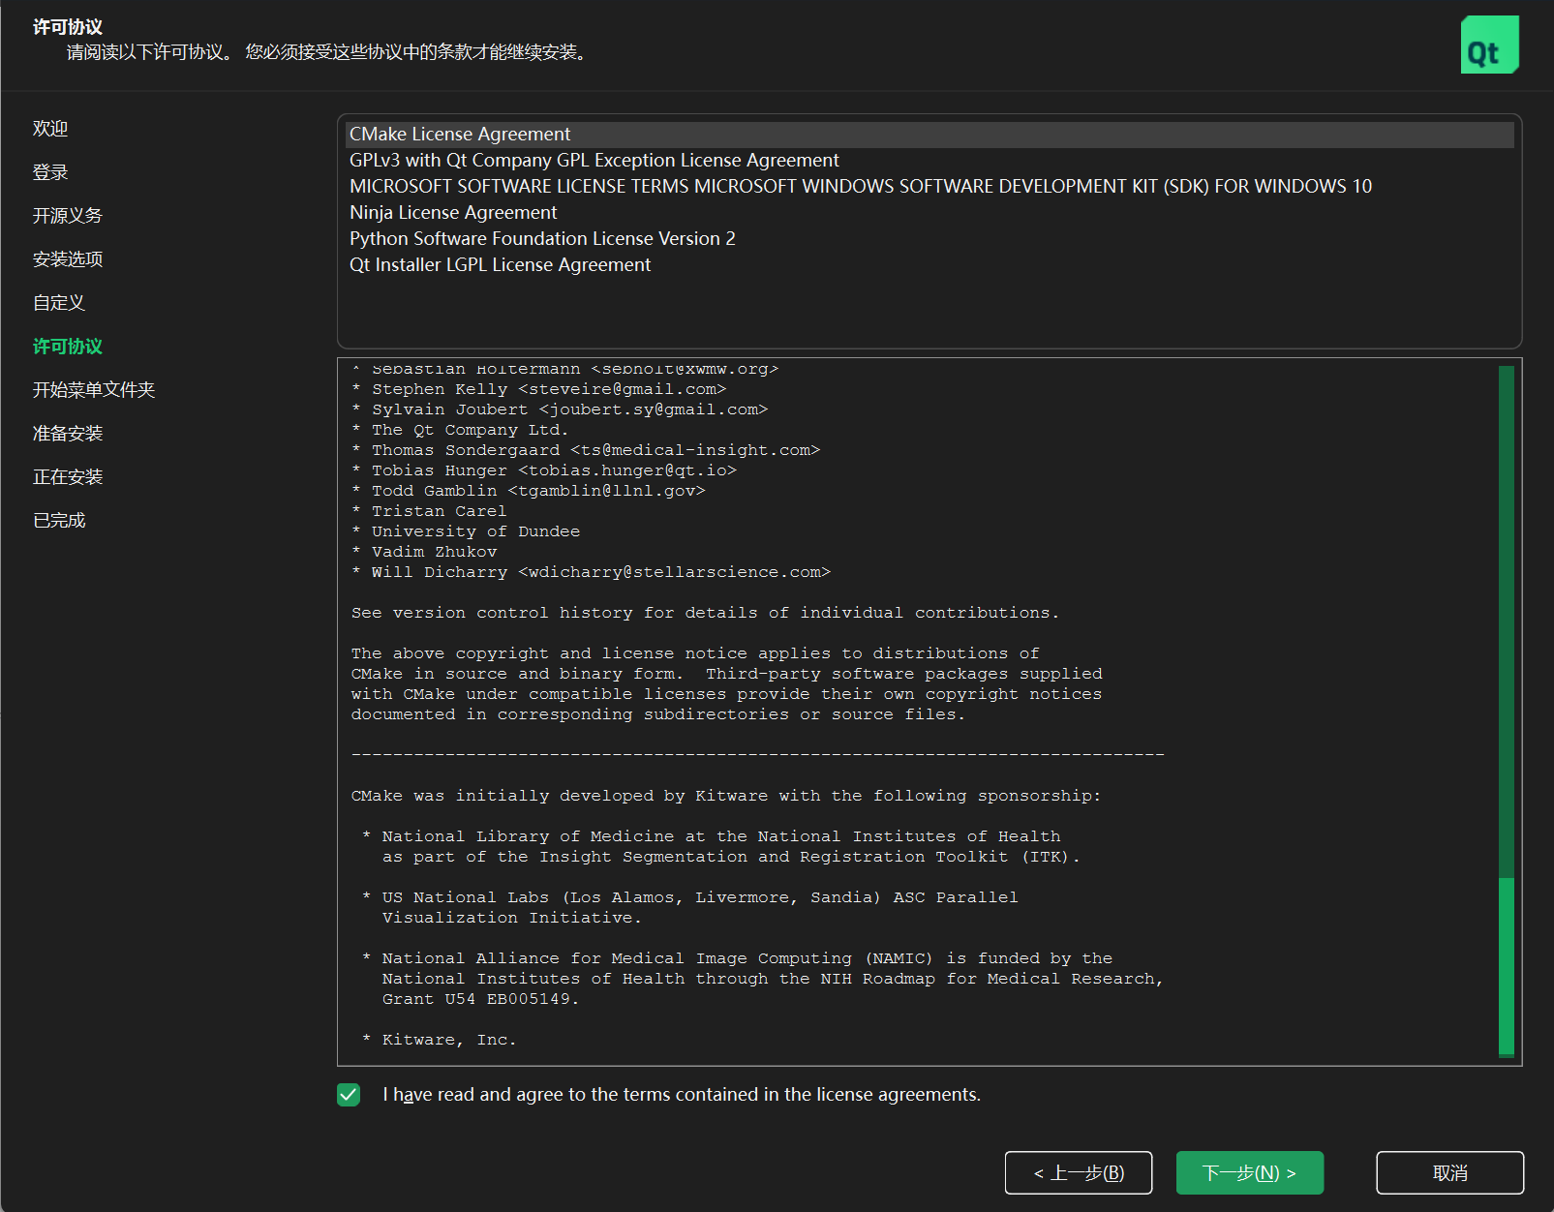Open the 自定义 customization step
The image size is (1554, 1212).
[x=58, y=302]
